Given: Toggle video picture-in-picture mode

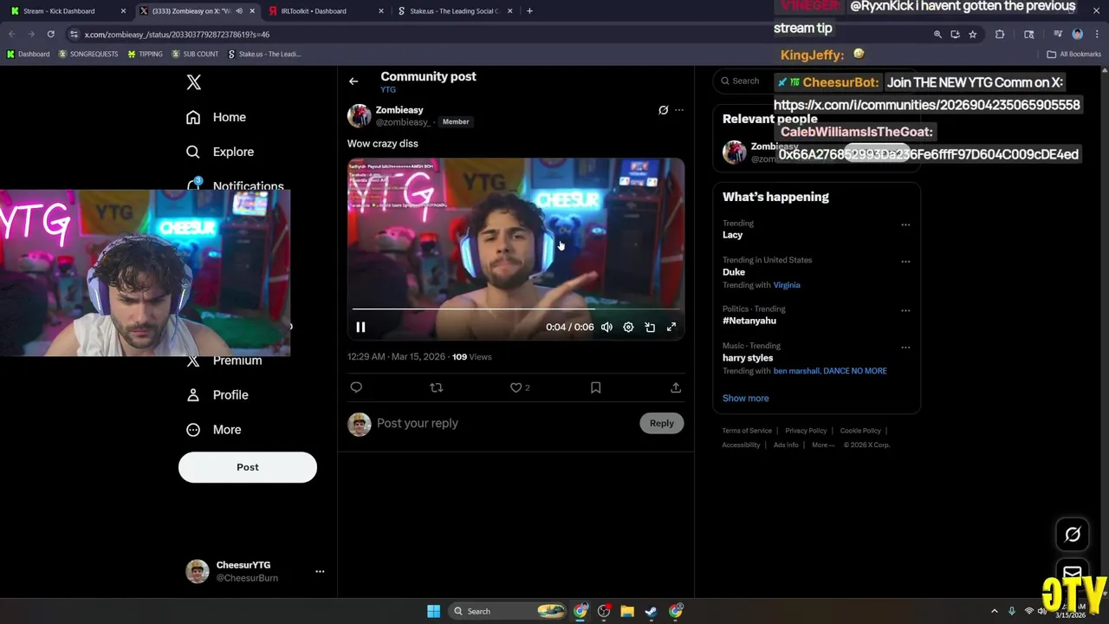Looking at the screenshot, I should (650, 327).
